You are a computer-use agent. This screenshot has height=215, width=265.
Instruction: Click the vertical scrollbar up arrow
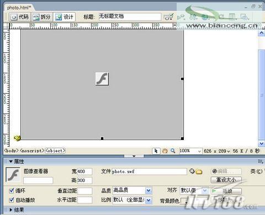(261, 33)
